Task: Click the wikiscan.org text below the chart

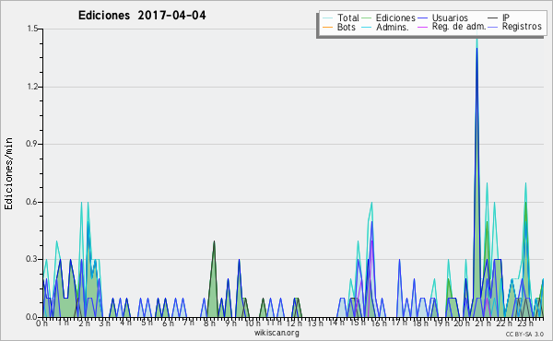Action: tap(276, 333)
